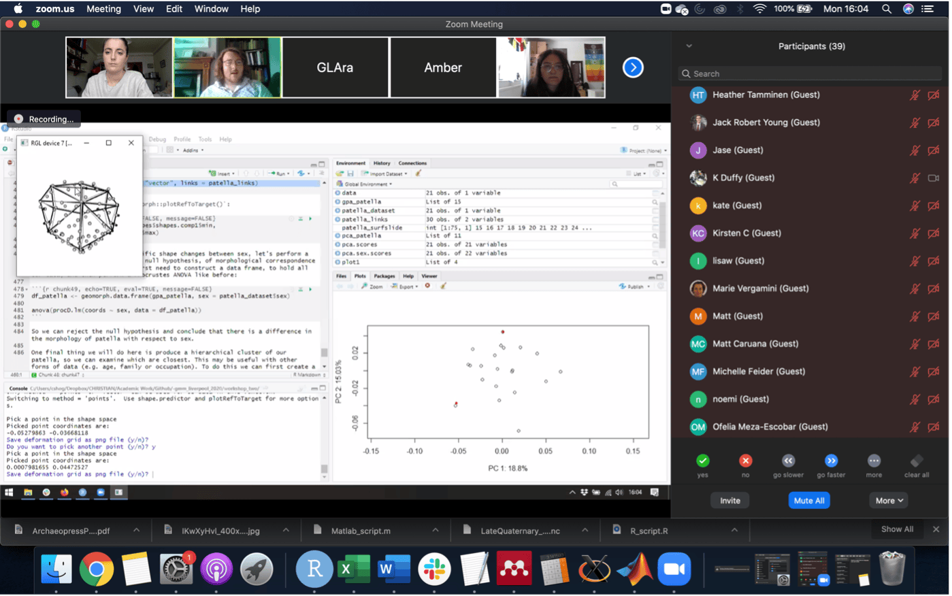Open Microsoft Word from the dock
Viewport: 952px width, 596px height.
pos(393,569)
